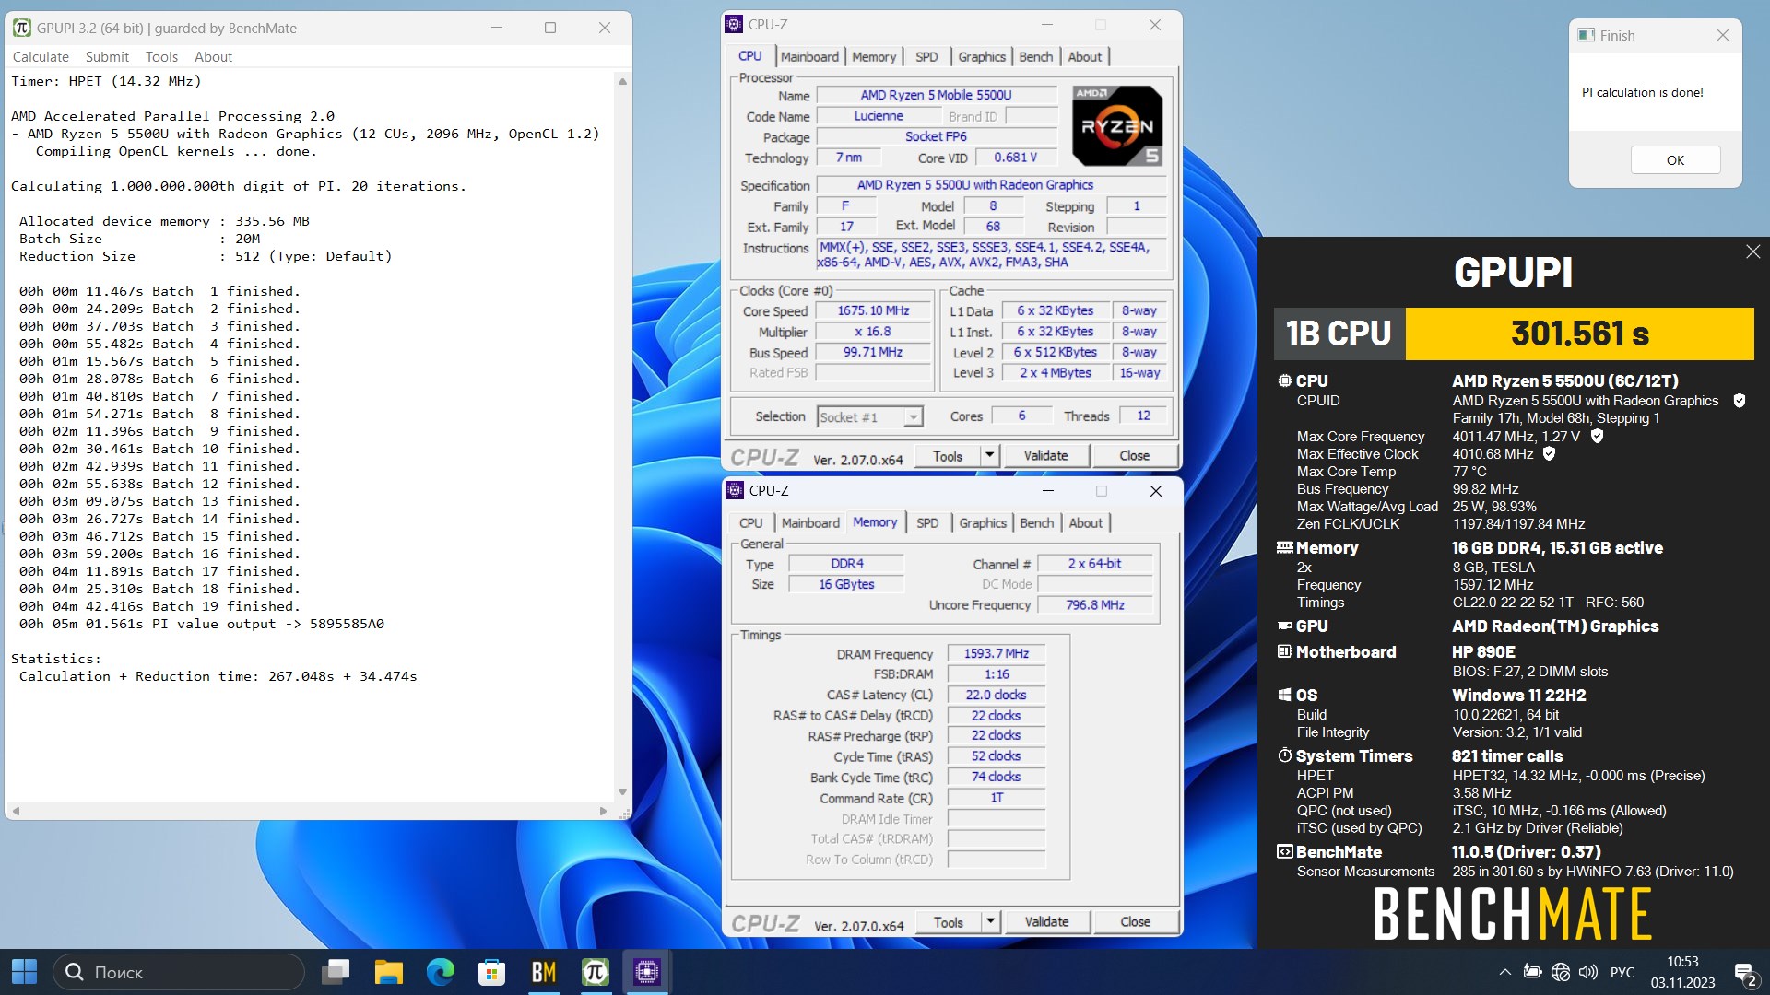This screenshot has height=995, width=1770.
Task: Open SPD tab in upper CPU-Z
Action: [926, 56]
